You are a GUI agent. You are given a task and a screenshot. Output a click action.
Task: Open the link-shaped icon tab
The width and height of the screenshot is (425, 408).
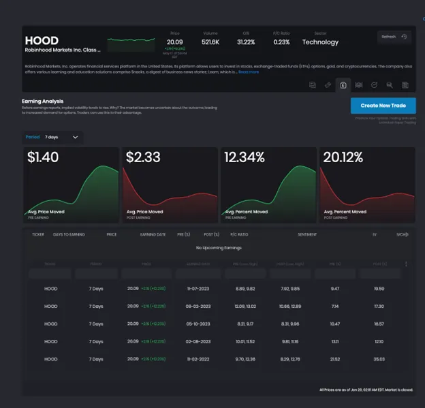pos(328,85)
